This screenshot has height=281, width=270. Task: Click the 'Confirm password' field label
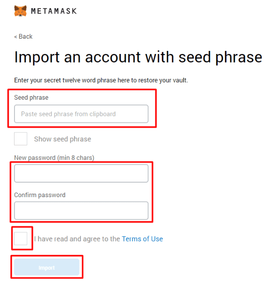(x=40, y=195)
